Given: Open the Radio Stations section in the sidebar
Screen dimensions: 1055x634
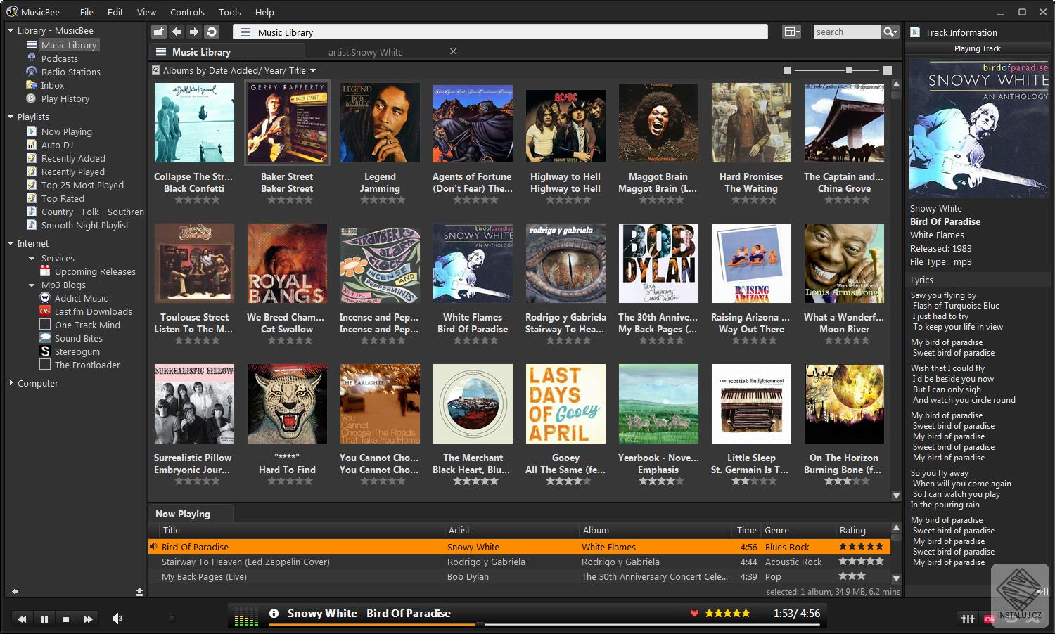Looking at the screenshot, I should click(72, 72).
